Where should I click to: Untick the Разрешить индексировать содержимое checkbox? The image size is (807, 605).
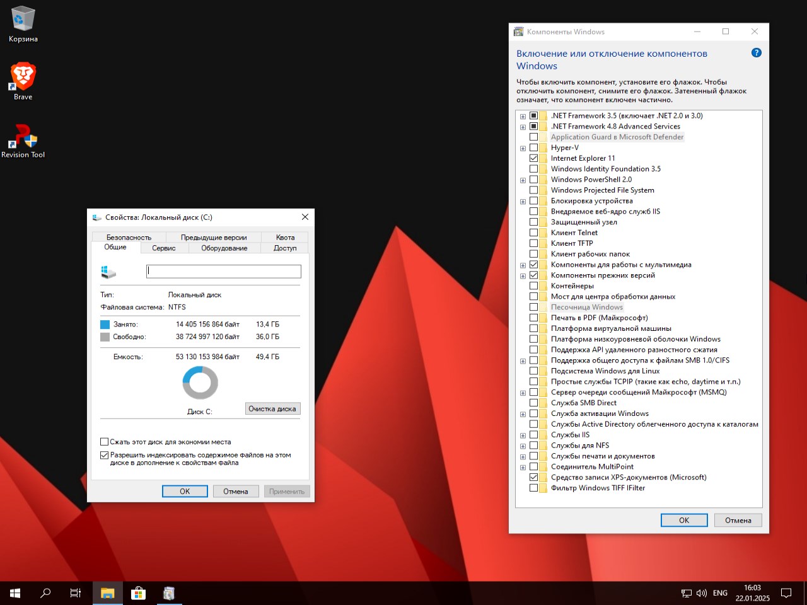[x=105, y=455]
